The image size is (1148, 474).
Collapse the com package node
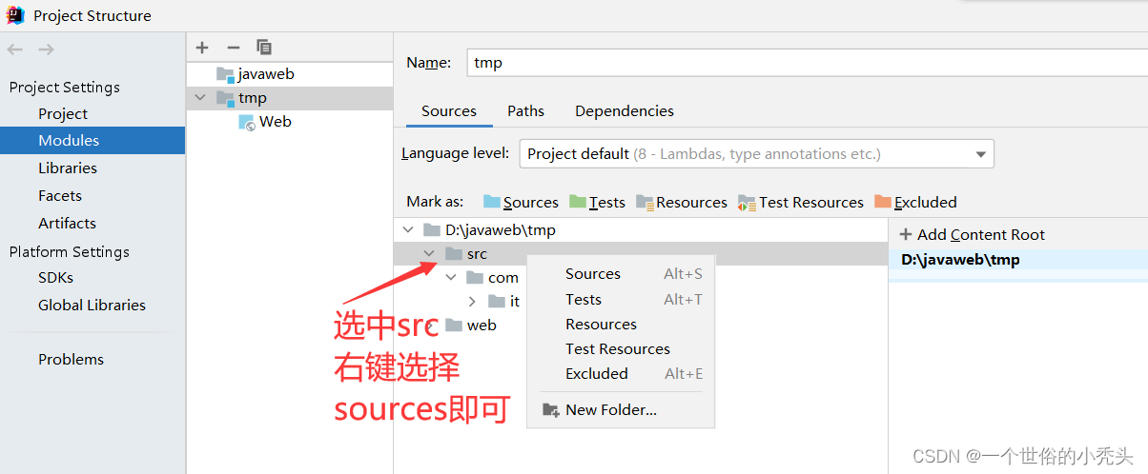coord(451,278)
